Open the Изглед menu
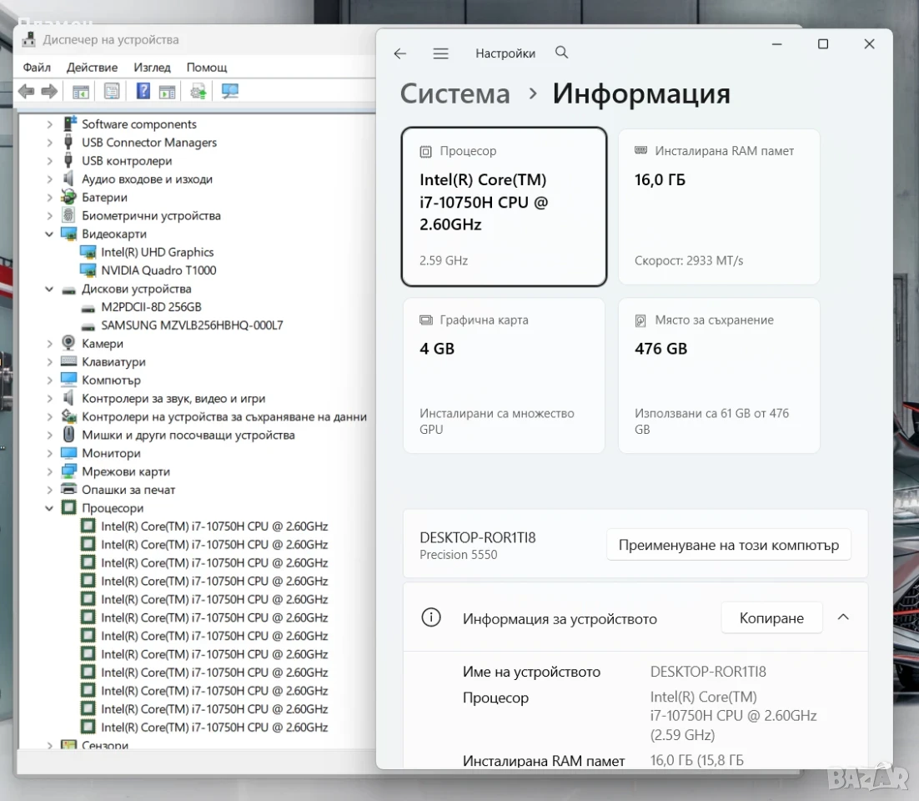 click(x=152, y=68)
